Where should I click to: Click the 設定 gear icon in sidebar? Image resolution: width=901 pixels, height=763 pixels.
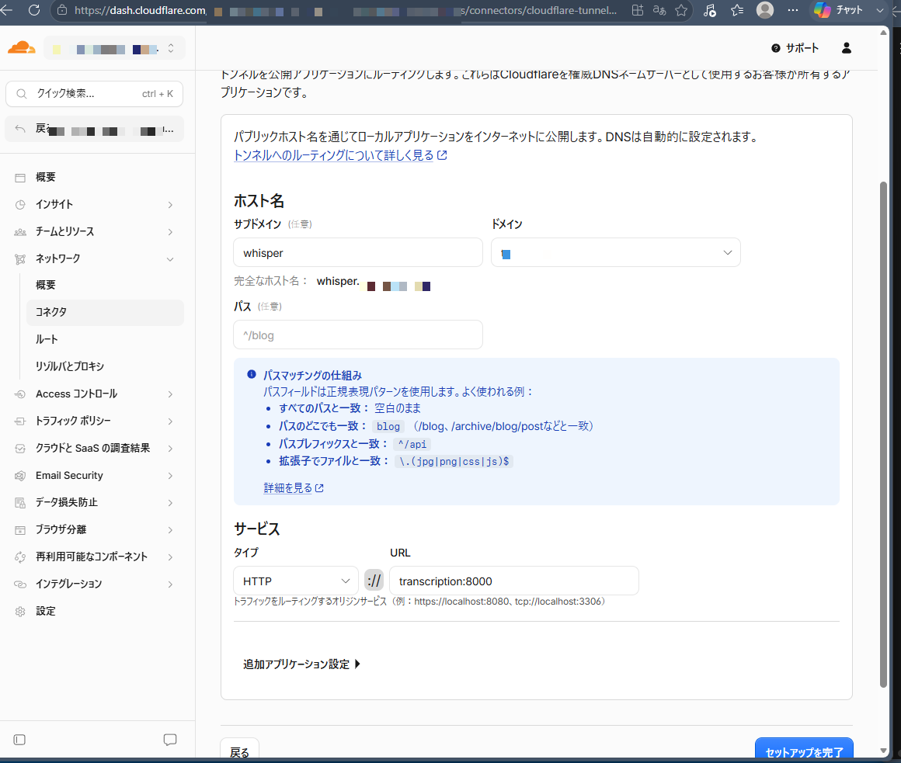click(x=20, y=612)
